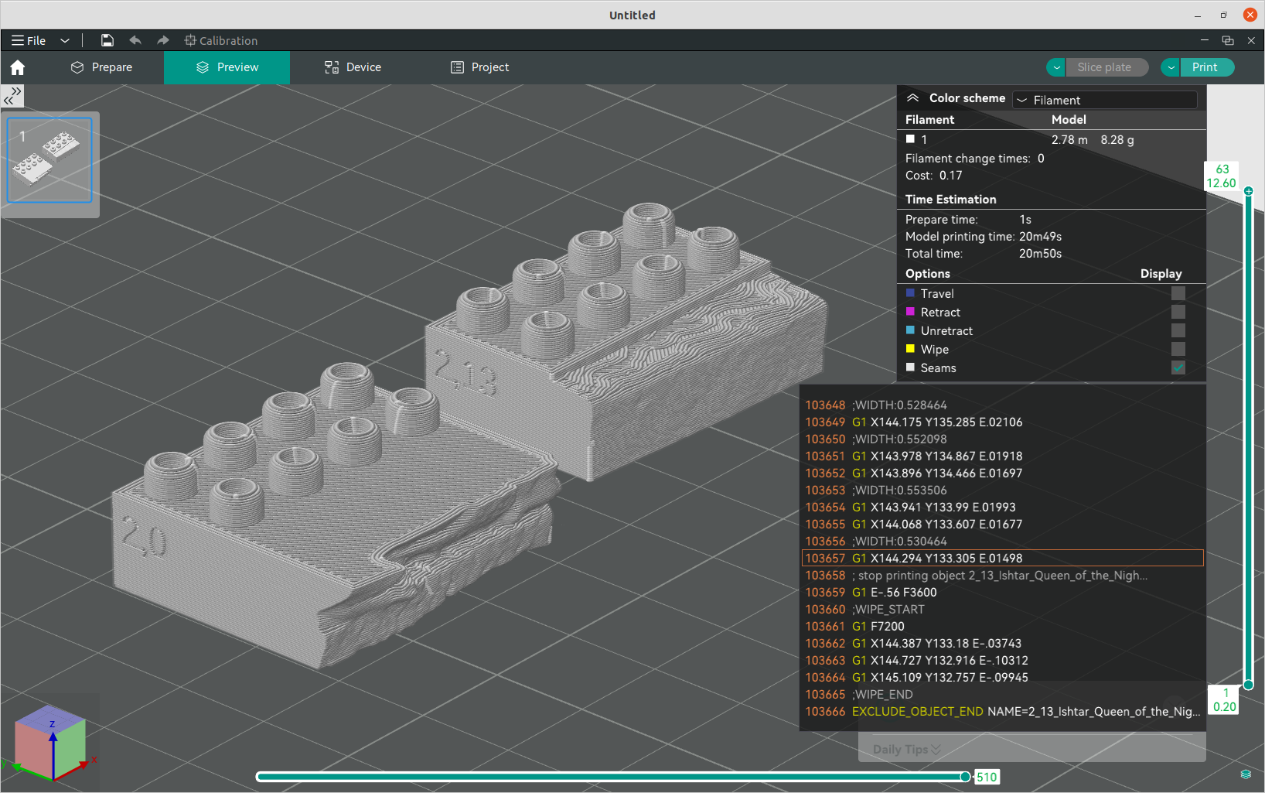Click the horizontal move slider handle
Viewport: 1265px width, 793px height.
(965, 776)
